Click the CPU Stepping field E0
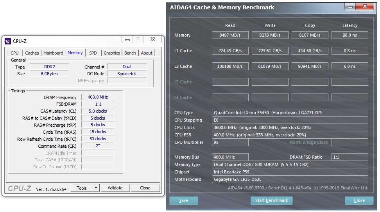The image size is (380, 212). tap(290, 120)
